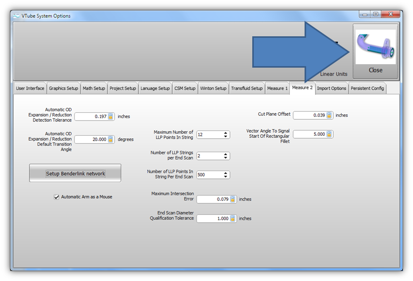The height and width of the screenshot is (281, 413).
Task: Toggle Automatic Arm as a Mouse checkbox
Action: pyautogui.click(x=57, y=197)
